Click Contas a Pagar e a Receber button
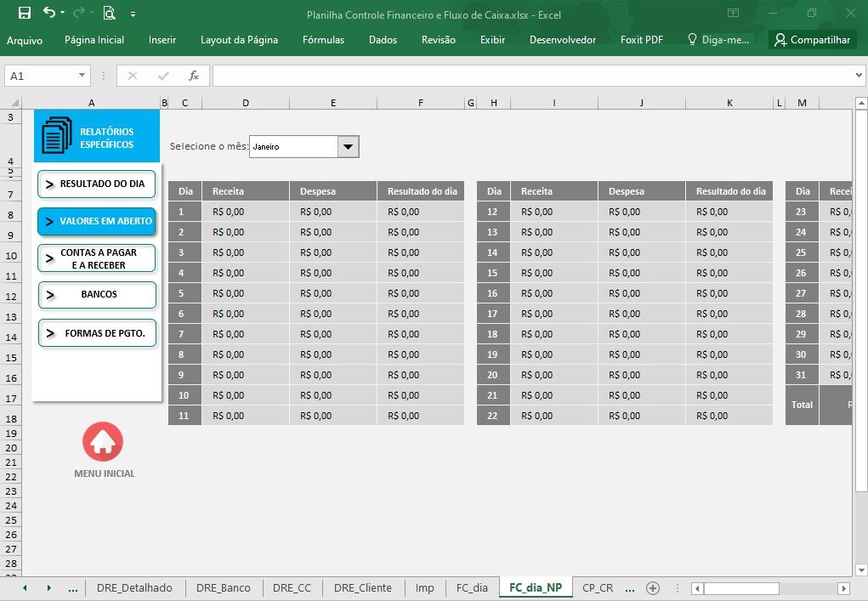 coord(96,258)
